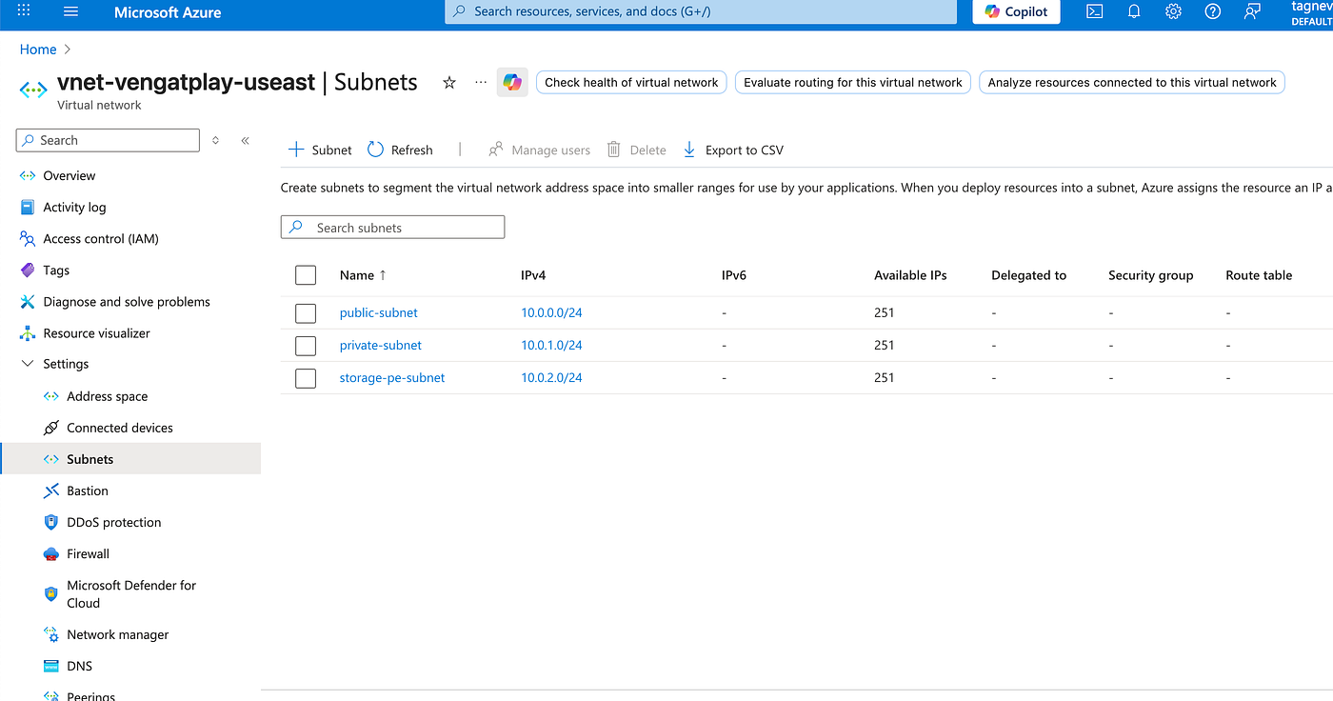Image resolution: width=1333 pixels, height=701 pixels.
Task: Open Cloud Shell from the top bar
Action: pyautogui.click(x=1095, y=11)
